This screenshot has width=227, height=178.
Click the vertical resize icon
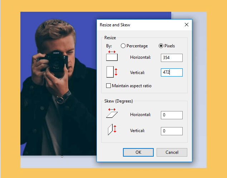[x=112, y=72]
